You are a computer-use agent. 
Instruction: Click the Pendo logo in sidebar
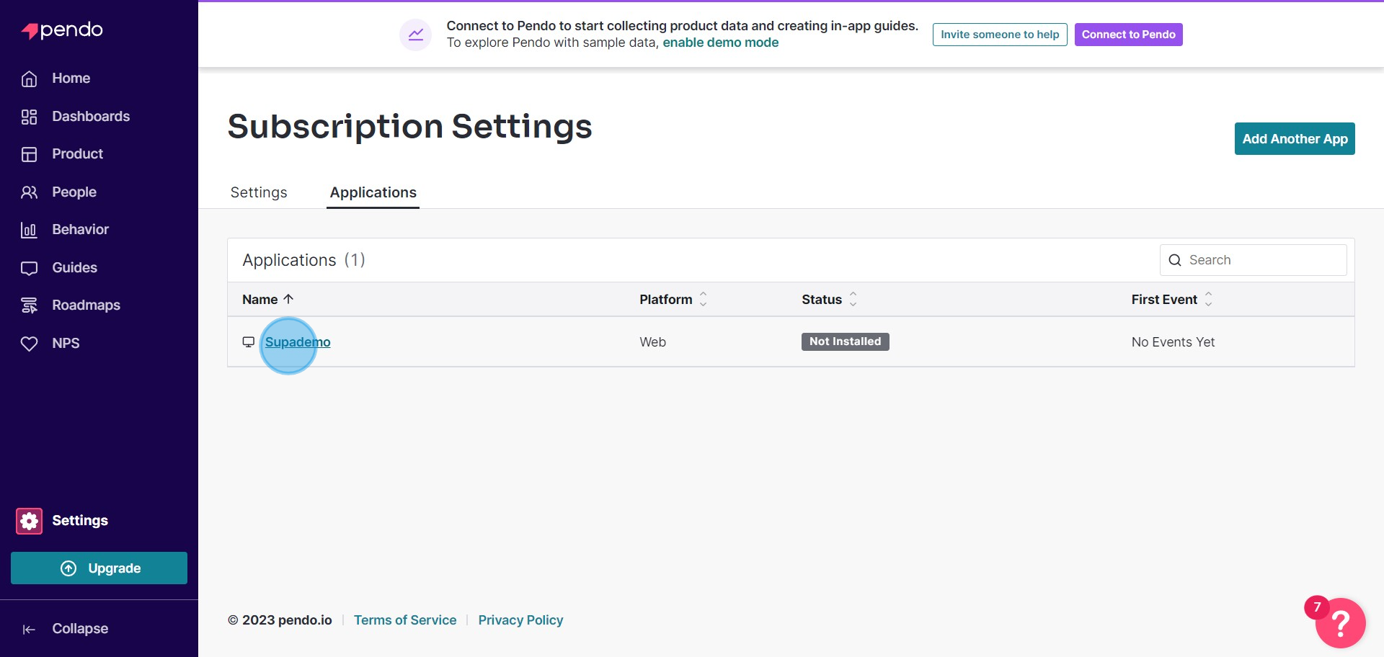(x=62, y=30)
